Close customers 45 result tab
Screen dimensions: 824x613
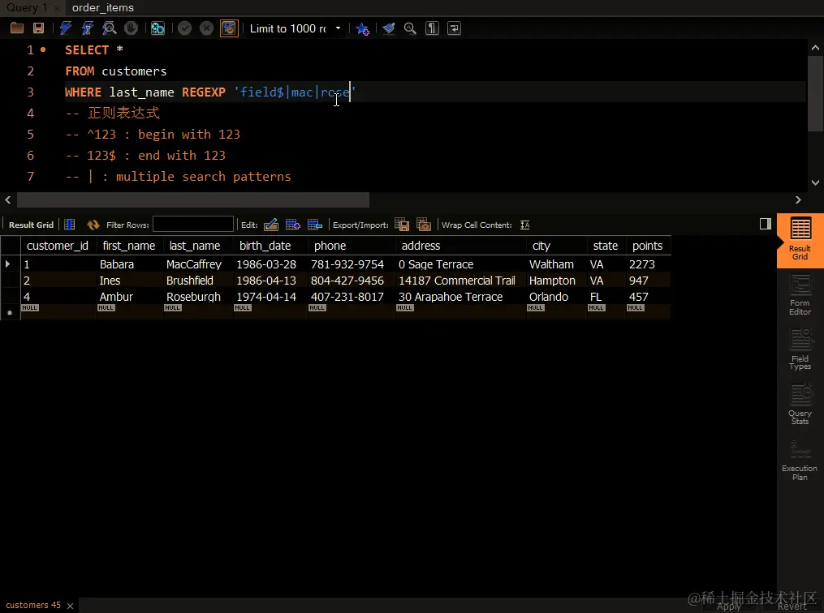point(70,606)
